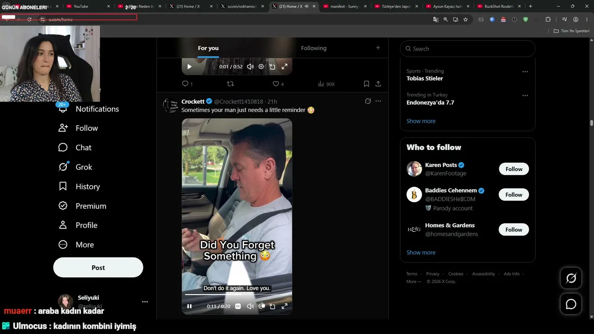Viewport: 594px width, 334px height.
Task: Seek on the Crockett video progress bar
Action: click(237, 295)
